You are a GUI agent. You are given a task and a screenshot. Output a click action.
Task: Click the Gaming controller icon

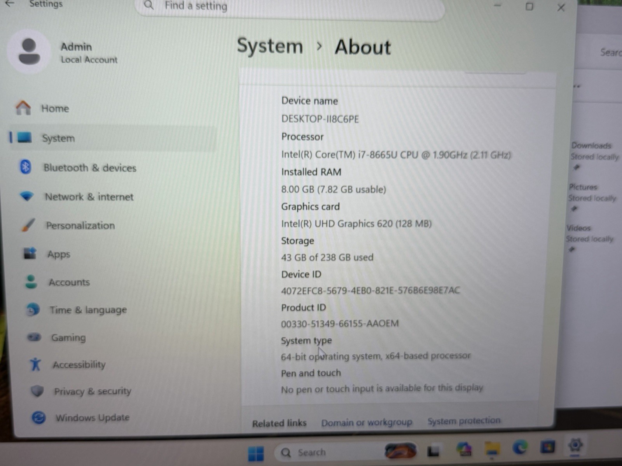point(34,337)
